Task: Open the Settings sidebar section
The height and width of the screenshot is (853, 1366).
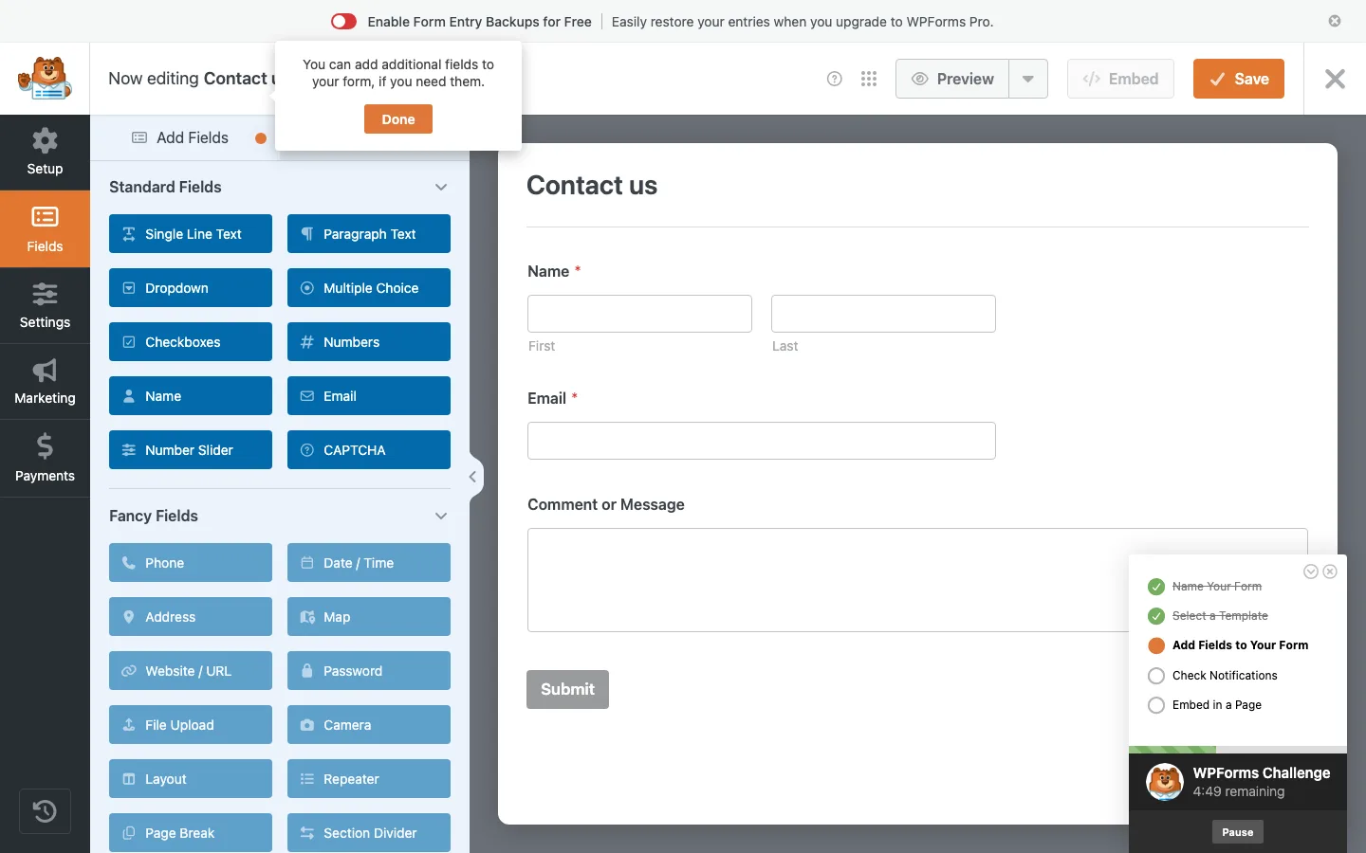Action: [45, 306]
